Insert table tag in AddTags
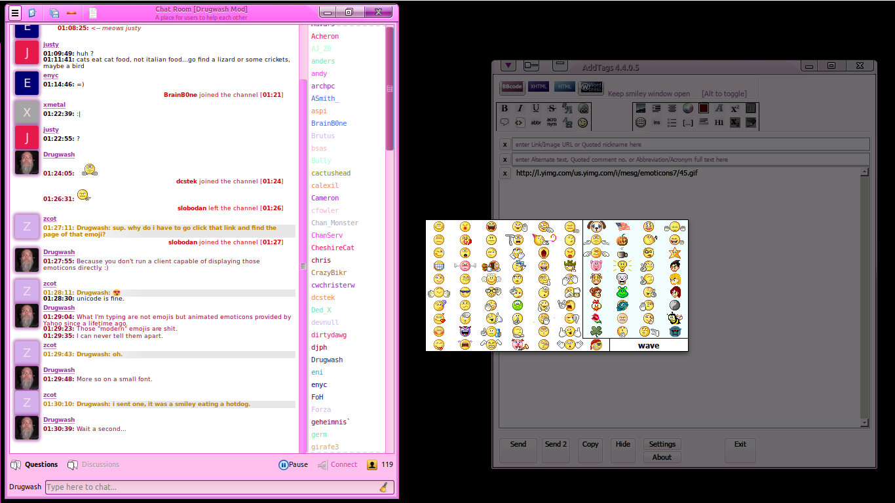This screenshot has width=895, height=503. coord(751,108)
